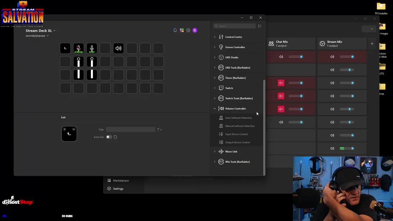393x221 pixels.
Task: Expand Win Tools [BarRaider] category chevron
Action: click(x=215, y=162)
